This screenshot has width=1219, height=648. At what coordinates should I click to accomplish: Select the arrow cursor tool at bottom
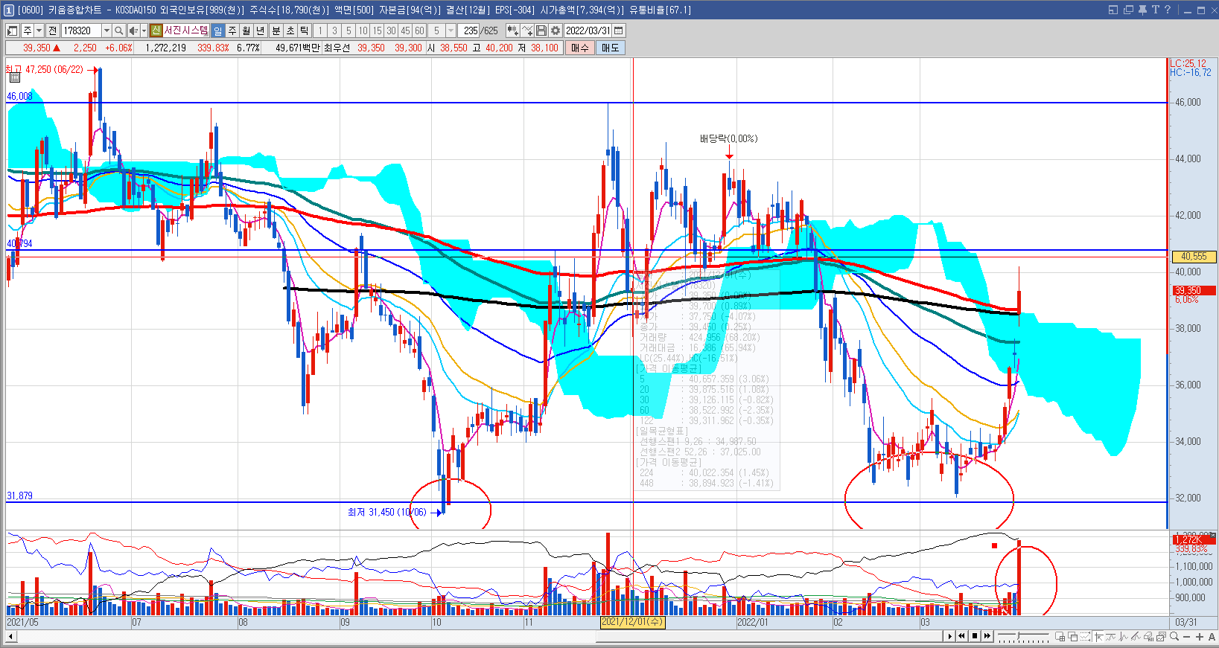(x=1098, y=636)
